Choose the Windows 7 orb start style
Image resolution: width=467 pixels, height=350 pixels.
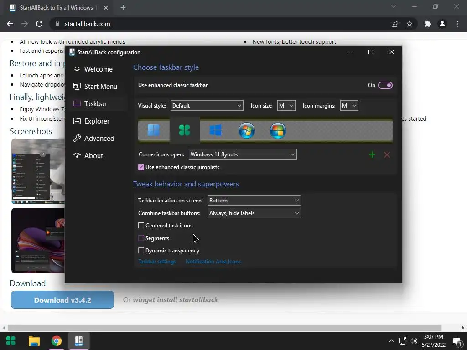pyautogui.click(x=247, y=130)
